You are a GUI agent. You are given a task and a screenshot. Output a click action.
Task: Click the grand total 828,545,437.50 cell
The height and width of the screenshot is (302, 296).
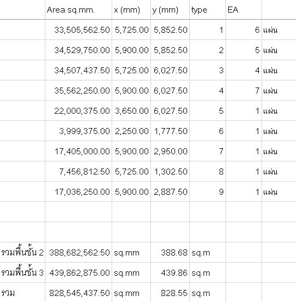pos(79,293)
